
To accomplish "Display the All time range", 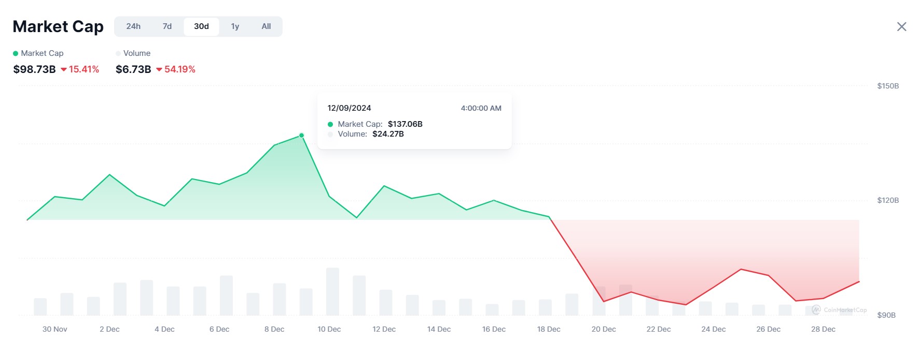I will point(266,26).
